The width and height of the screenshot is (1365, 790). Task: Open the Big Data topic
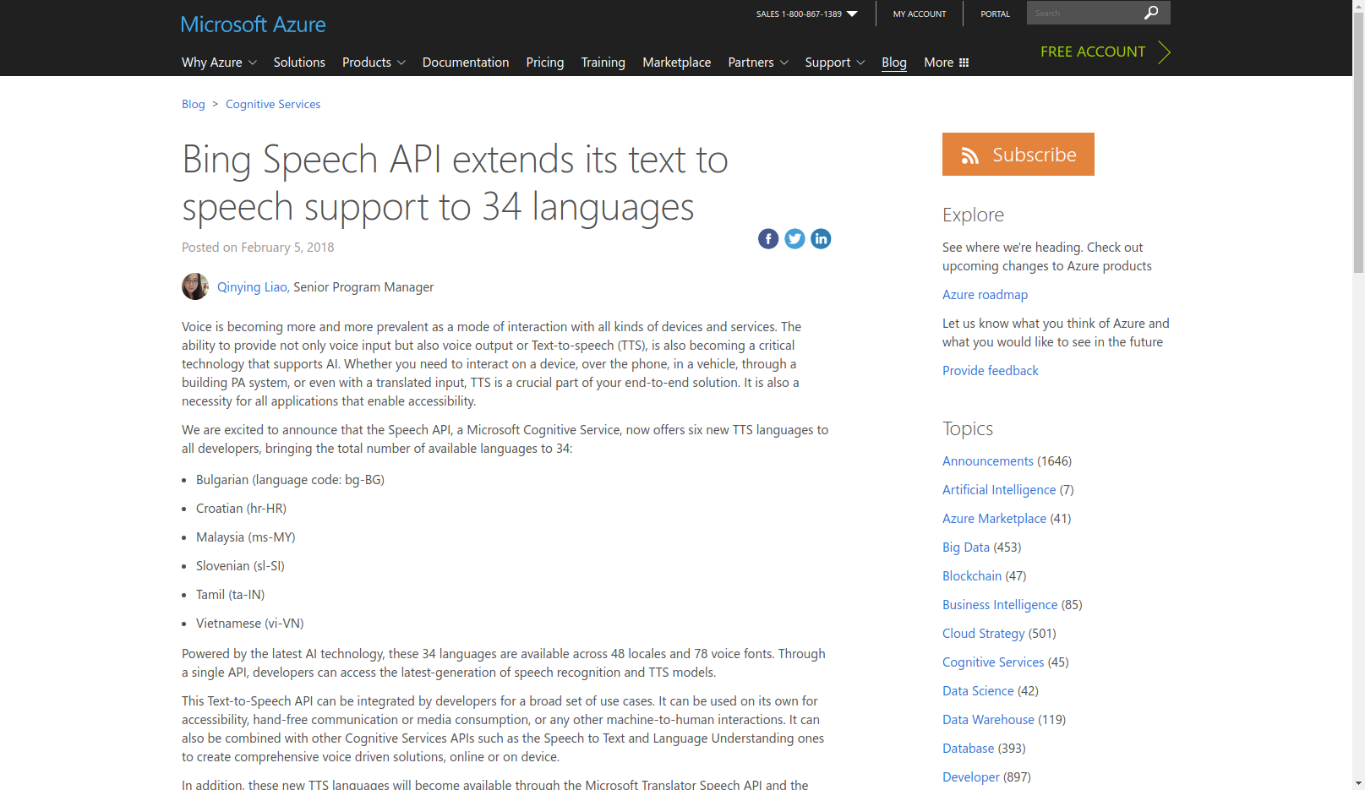point(966,548)
